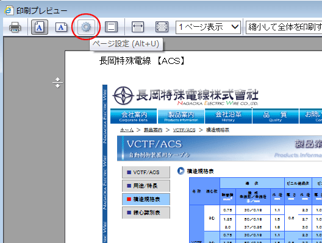The height and width of the screenshot is (243, 322).
Task: Click the 1ページ表示 dropdown arrow
Action: 235,27
